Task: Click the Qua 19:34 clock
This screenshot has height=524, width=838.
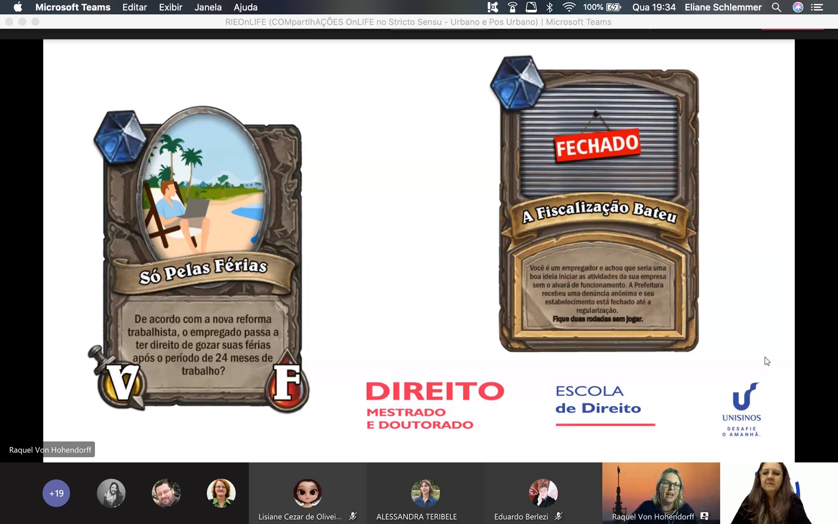Action: [x=654, y=7]
